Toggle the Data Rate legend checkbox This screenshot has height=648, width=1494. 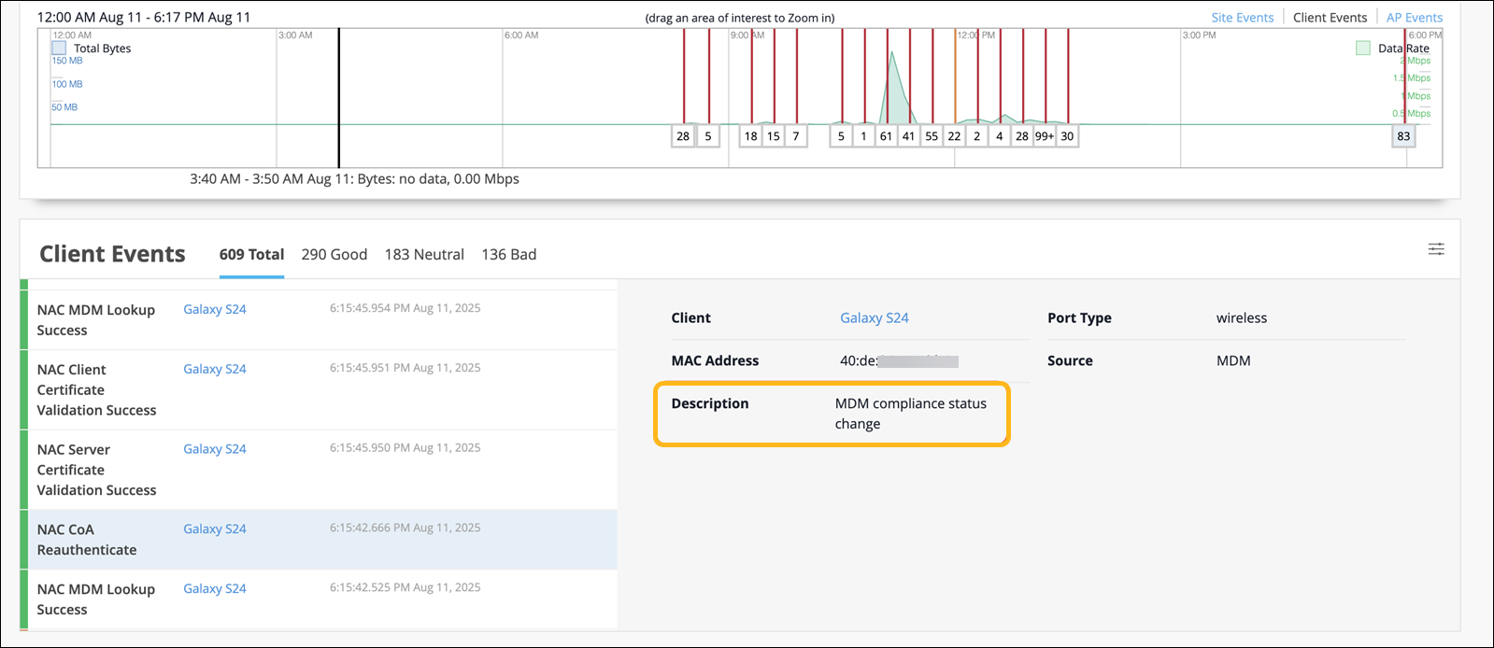[x=1362, y=48]
